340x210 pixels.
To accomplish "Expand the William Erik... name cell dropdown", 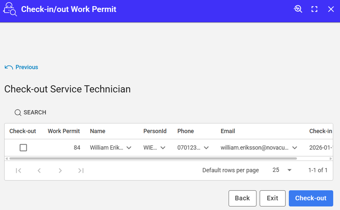I will 129,148.
